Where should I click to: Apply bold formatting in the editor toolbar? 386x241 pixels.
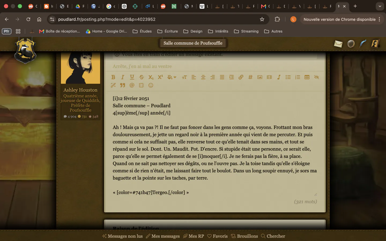(113, 77)
